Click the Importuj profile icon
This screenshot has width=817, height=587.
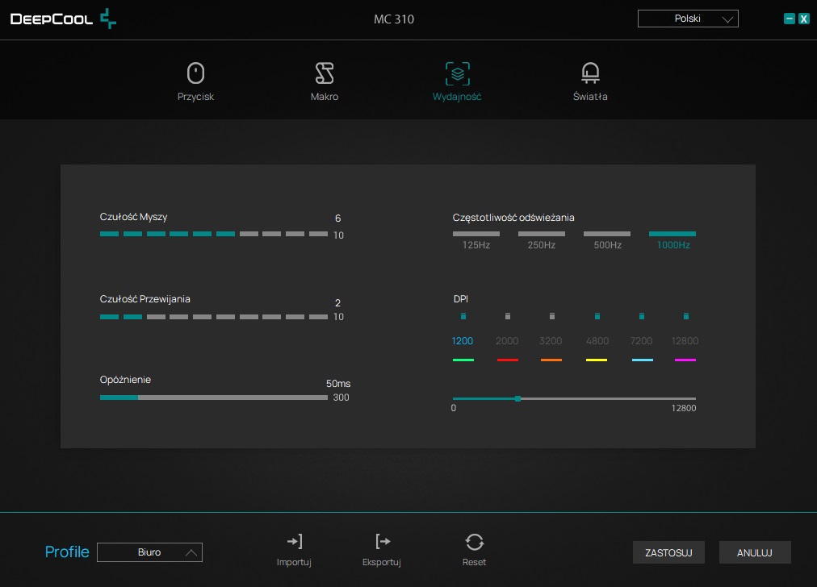point(295,542)
